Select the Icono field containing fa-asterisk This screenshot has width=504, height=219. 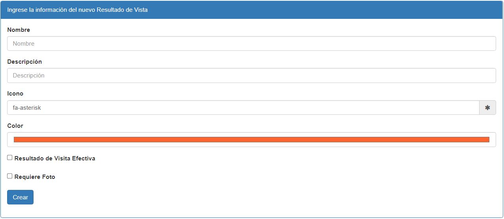point(243,108)
